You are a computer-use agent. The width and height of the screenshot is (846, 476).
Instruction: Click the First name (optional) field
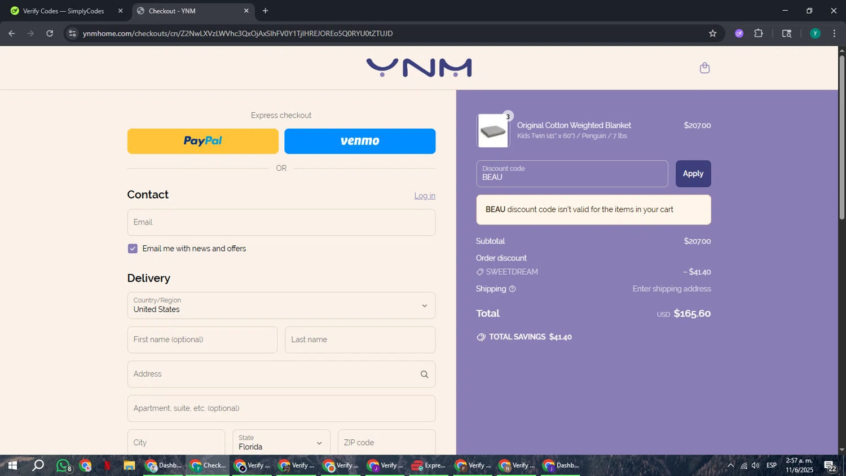(x=202, y=340)
